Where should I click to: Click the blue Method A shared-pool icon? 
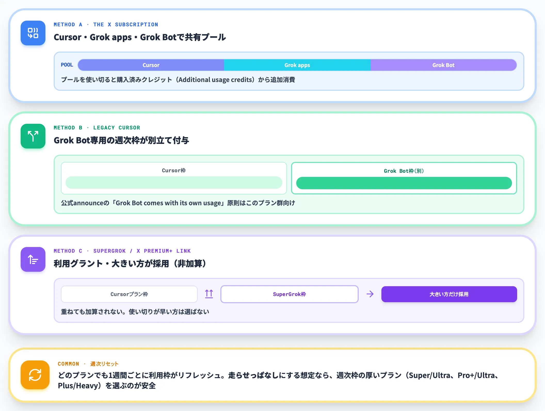tap(33, 33)
